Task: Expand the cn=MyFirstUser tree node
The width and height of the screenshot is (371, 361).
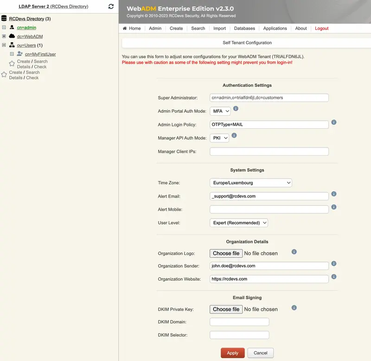Action: (x=12, y=54)
